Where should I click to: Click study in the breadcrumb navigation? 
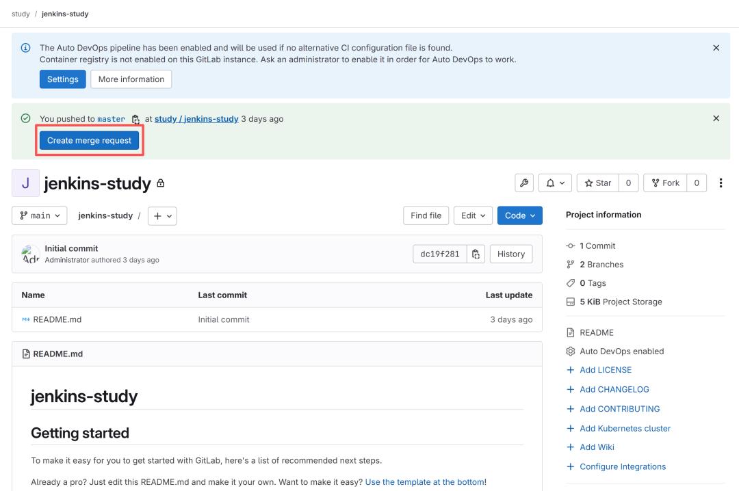point(21,12)
